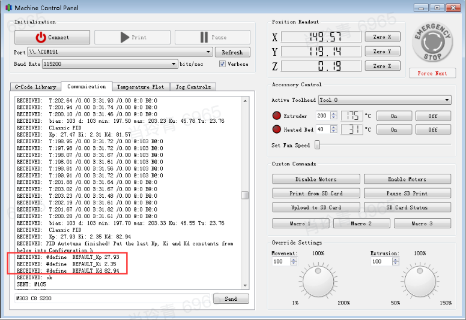The width and height of the screenshot is (466, 320).
Task: Click the Heated Bed red status indicator
Action: coord(276,129)
